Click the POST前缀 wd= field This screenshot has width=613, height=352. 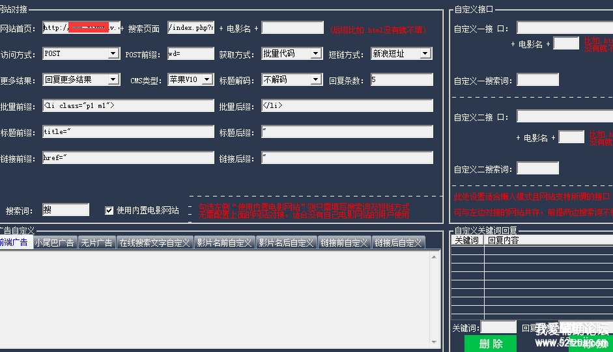pyautogui.click(x=191, y=53)
